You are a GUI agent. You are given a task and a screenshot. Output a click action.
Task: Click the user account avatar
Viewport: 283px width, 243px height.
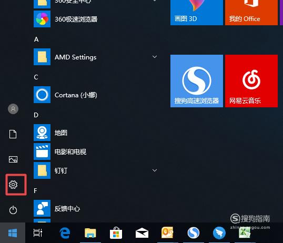(x=13, y=109)
